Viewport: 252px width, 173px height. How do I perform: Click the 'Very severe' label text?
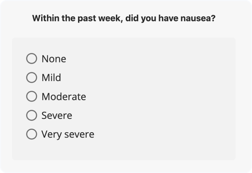(68, 135)
